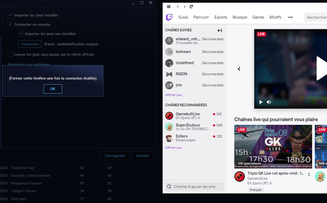Image resolution: width=327 pixels, height=203 pixels.
Task: Click the Connexion button
Action: (30, 44)
